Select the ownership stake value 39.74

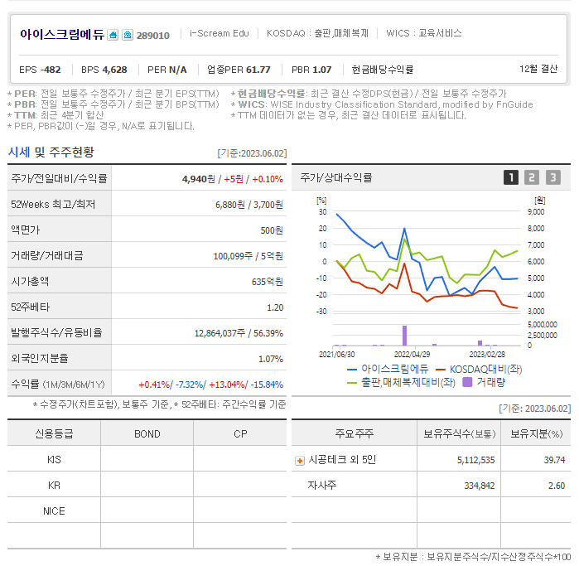pos(554,460)
